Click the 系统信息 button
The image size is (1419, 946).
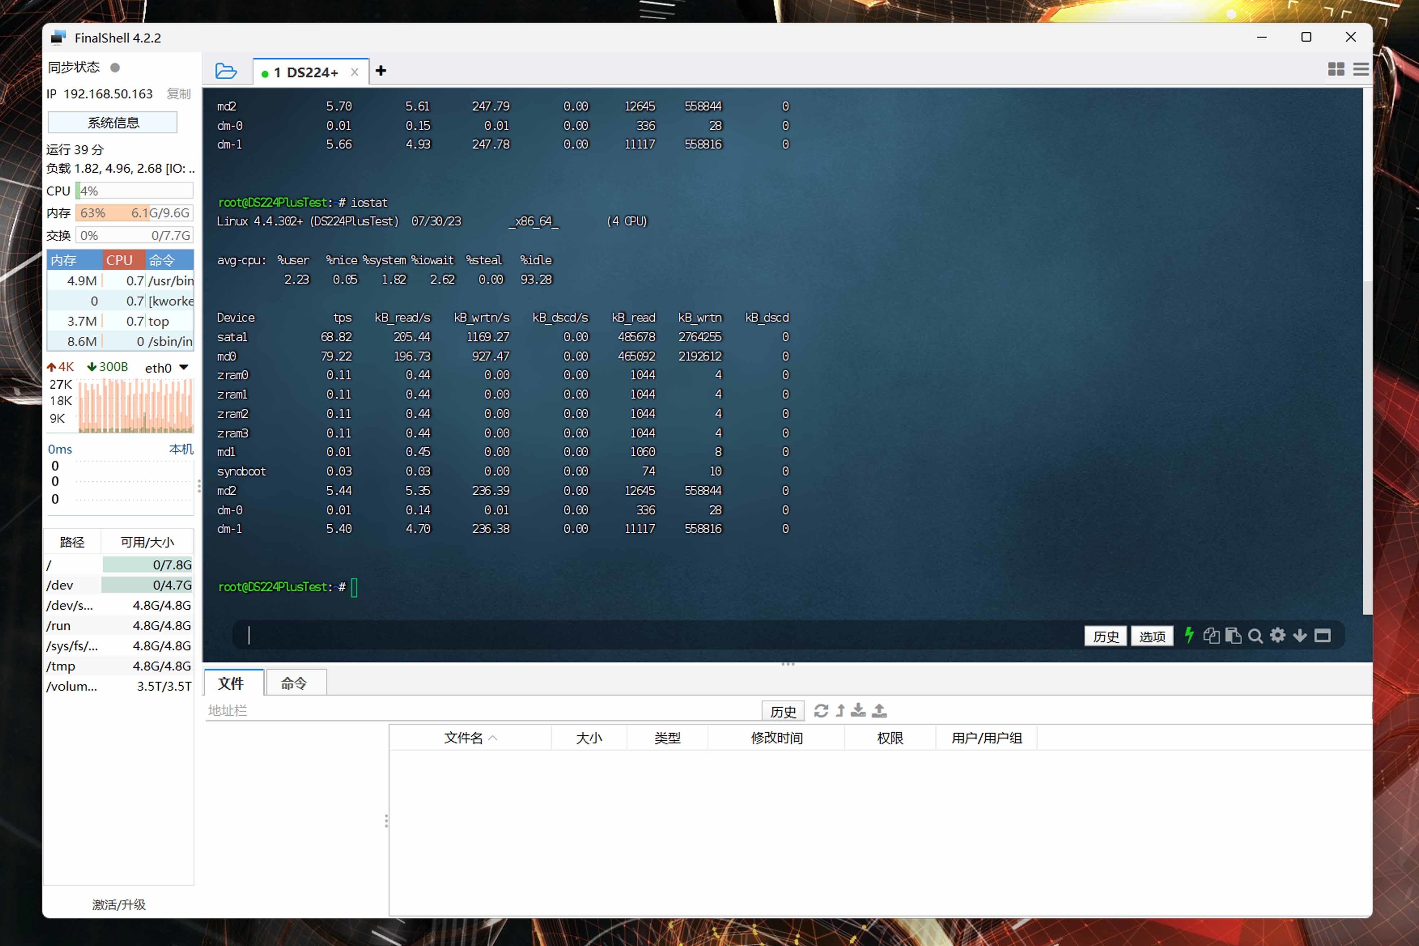coord(113,123)
